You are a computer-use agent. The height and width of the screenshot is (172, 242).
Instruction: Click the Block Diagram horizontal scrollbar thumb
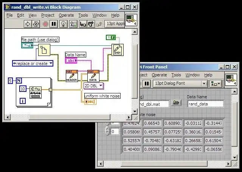pos(70,117)
